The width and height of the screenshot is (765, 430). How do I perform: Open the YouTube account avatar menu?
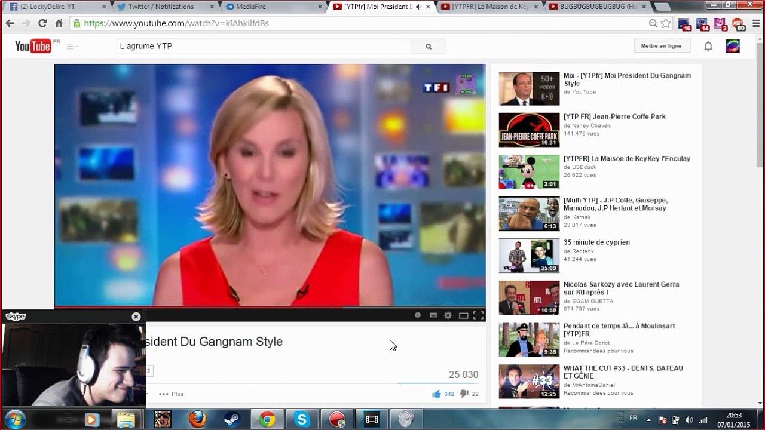coord(733,46)
